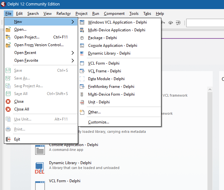The image size is (224, 190).
Task: Open the File menu
Action: (8, 14)
